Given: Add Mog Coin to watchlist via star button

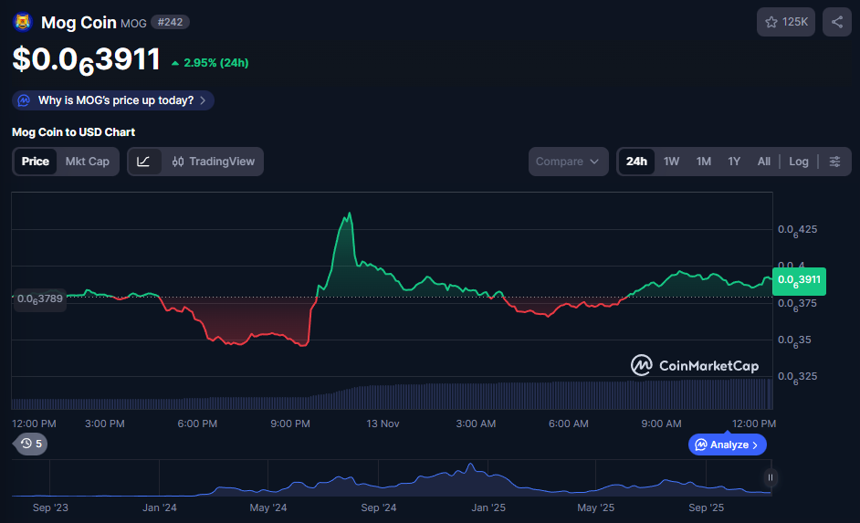Looking at the screenshot, I should (786, 22).
